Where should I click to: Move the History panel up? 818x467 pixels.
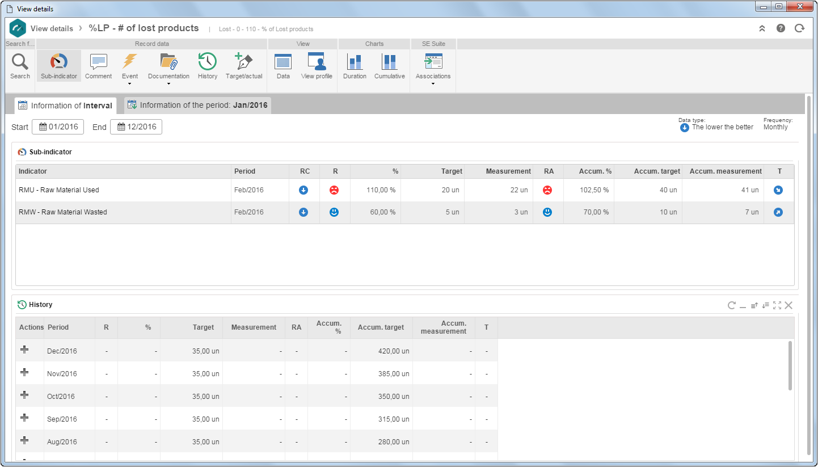point(754,305)
